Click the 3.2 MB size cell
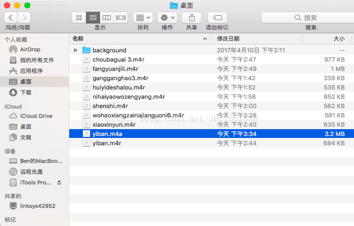The image size is (354, 226). (334, 134)
